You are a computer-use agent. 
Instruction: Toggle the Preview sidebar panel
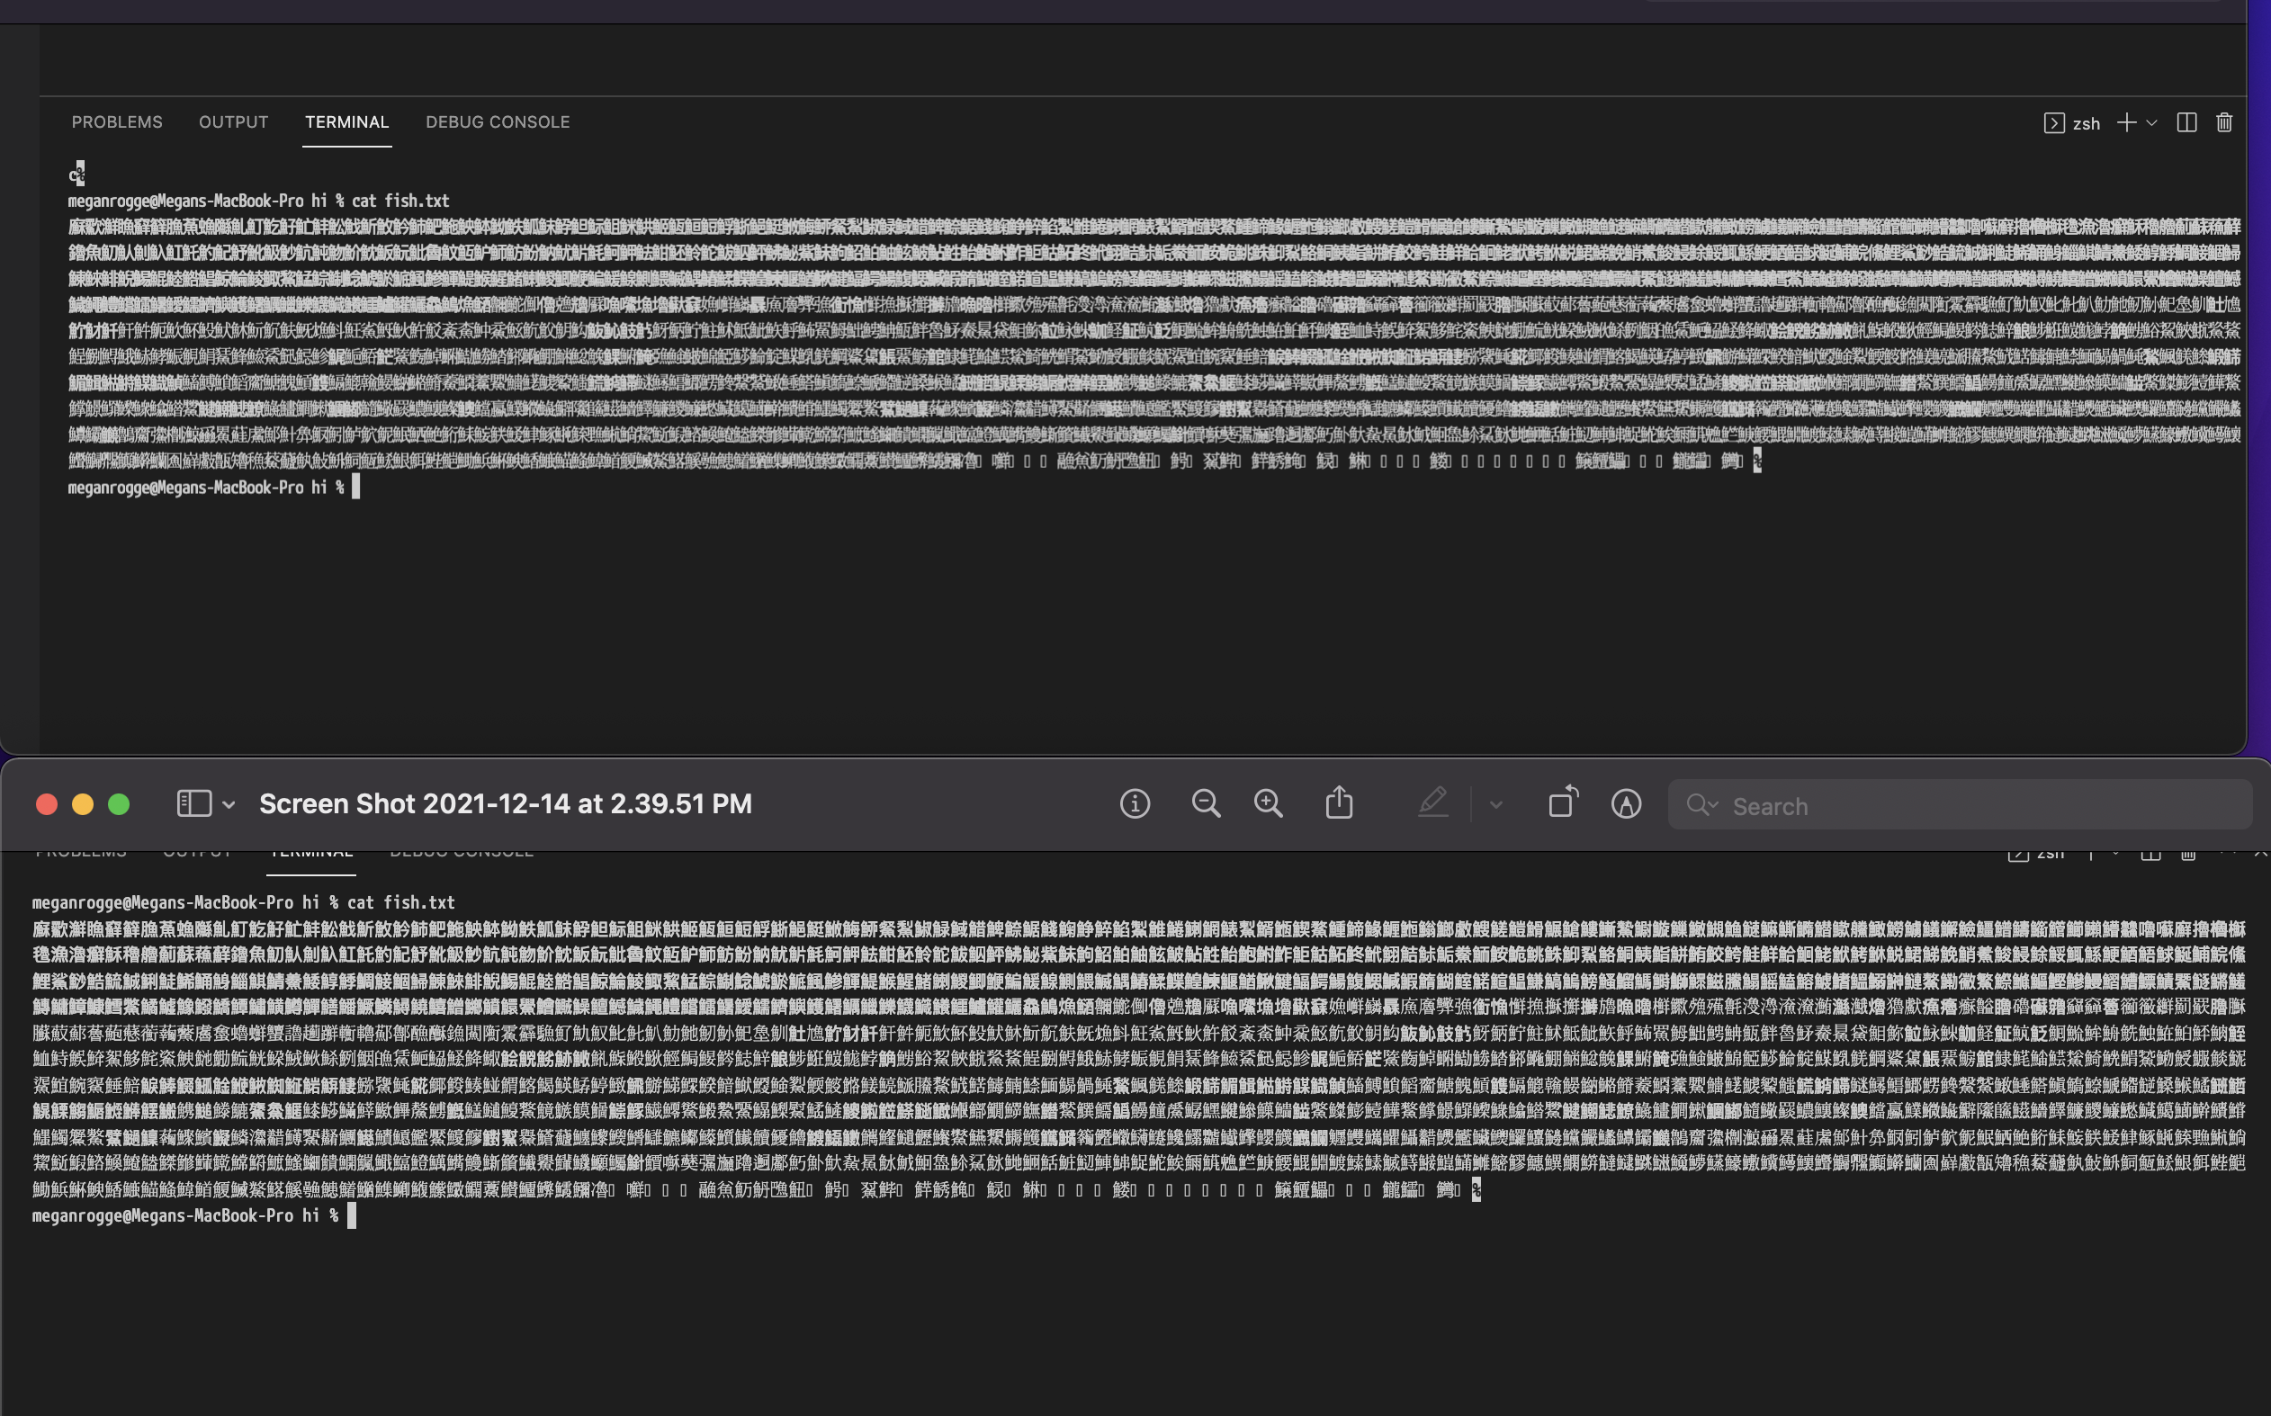click(193, 803)
